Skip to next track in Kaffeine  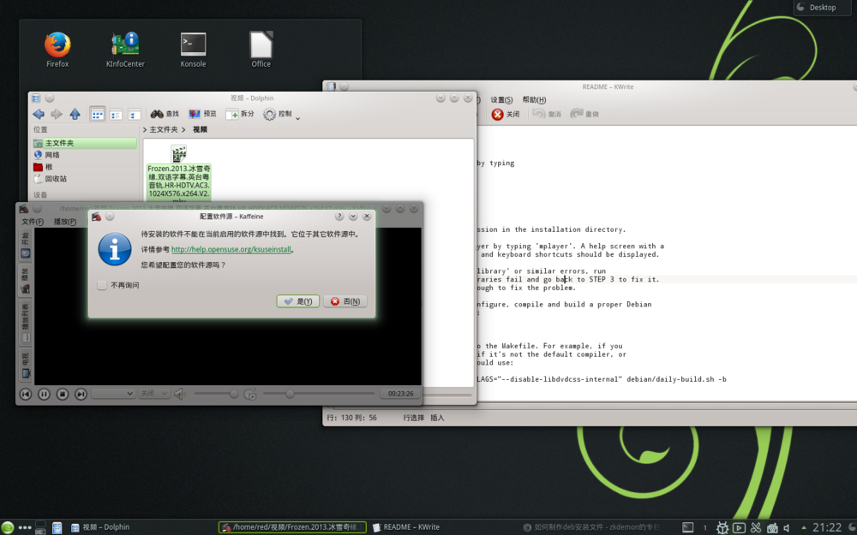81,394
